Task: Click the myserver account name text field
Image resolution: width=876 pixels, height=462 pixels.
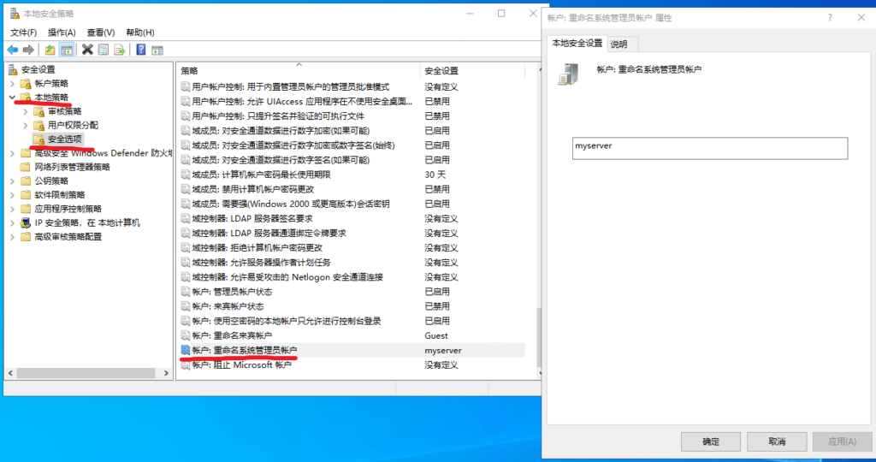Action: tap(709, 148)
